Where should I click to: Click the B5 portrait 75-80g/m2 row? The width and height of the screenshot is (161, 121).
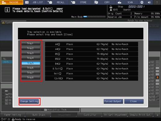point(92,54)
